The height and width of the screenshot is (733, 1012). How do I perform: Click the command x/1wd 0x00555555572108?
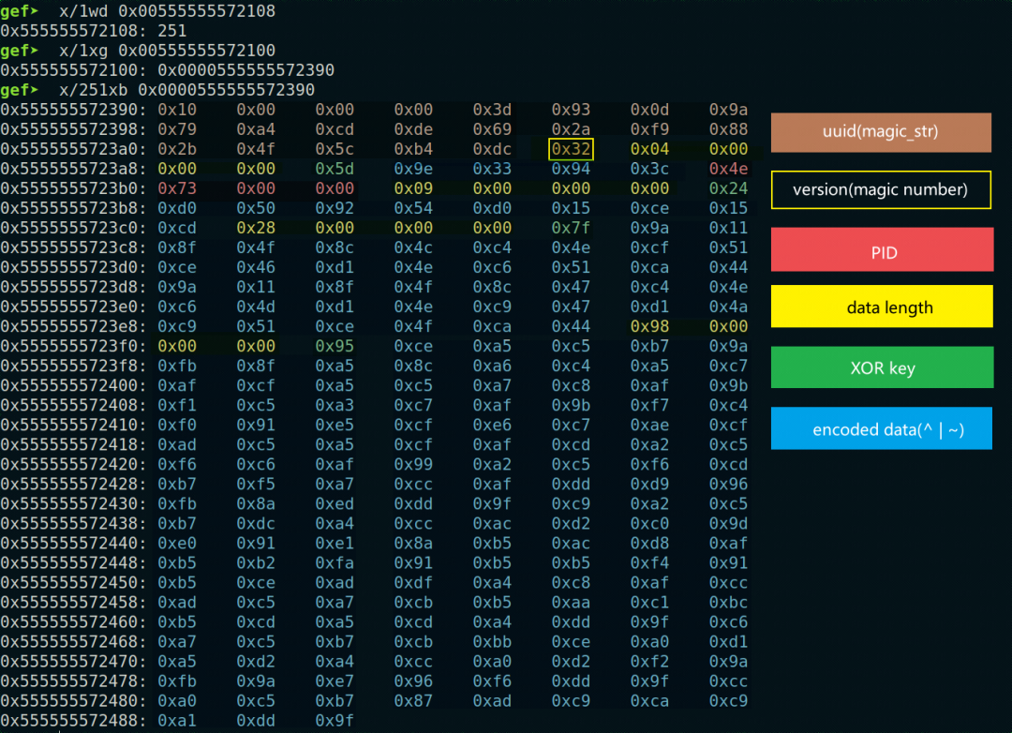[x=167, y=11]
